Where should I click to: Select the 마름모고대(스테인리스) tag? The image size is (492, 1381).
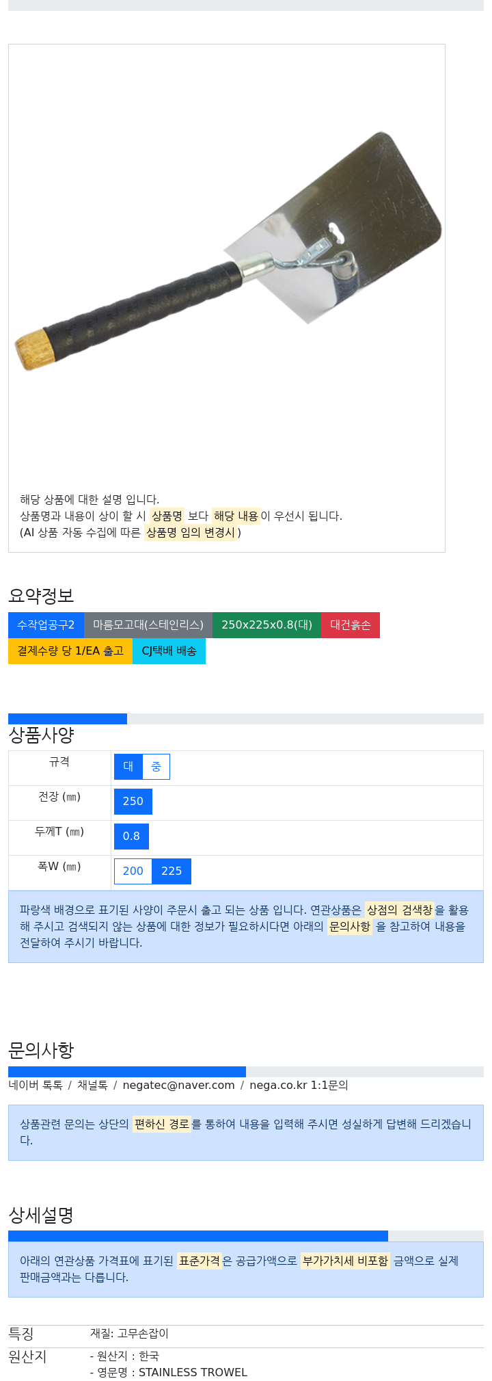pyautogui.click(x=148, y=625)
